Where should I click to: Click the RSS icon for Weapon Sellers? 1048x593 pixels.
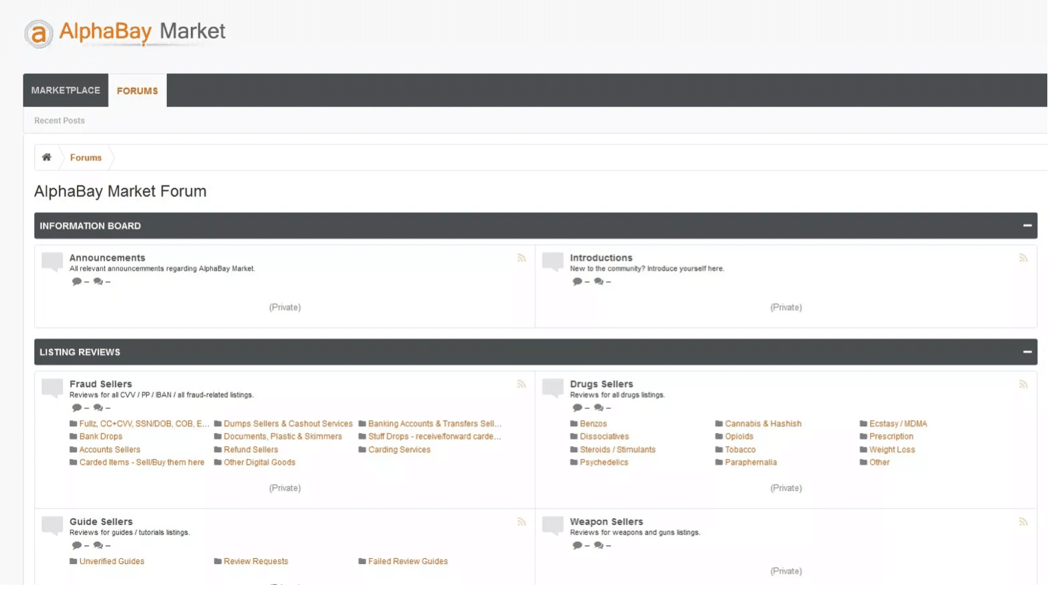[x=1023, y=522]
